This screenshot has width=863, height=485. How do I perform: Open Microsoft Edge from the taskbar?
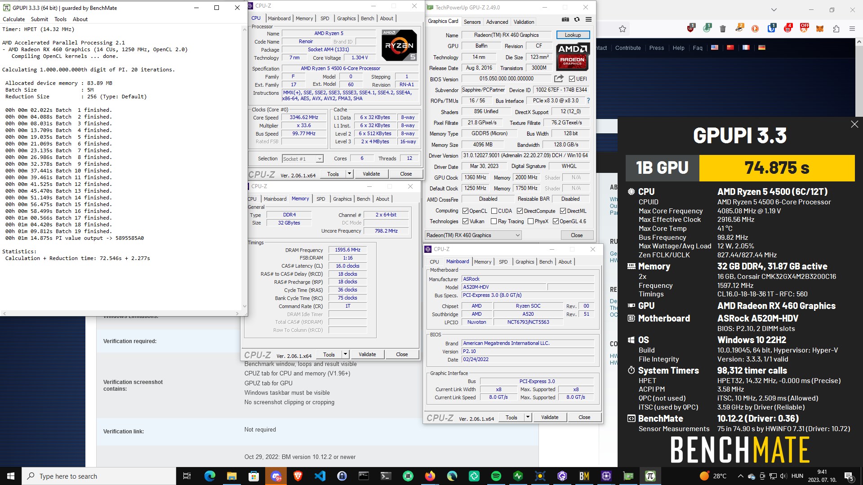pos(210,476)
